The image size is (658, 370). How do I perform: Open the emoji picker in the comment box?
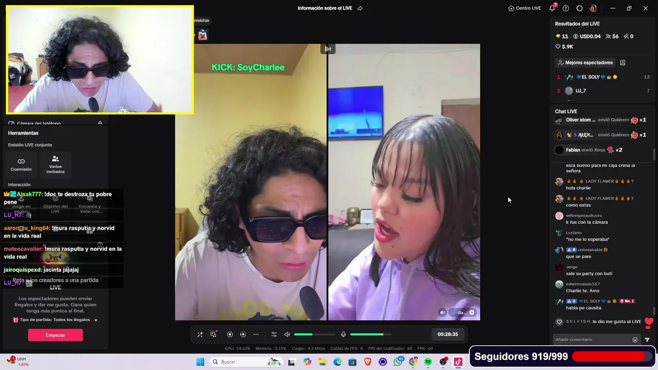635,340
